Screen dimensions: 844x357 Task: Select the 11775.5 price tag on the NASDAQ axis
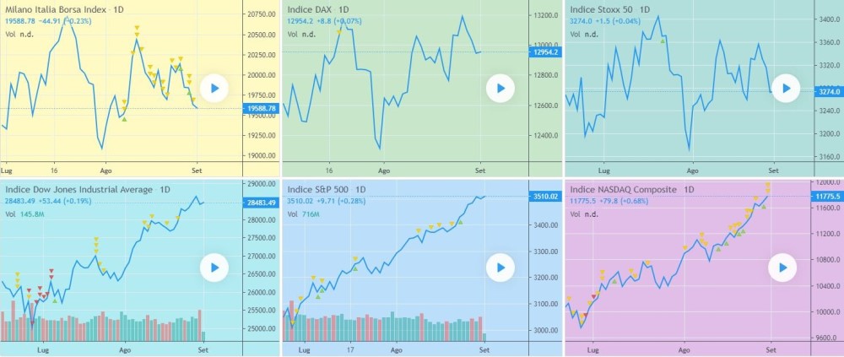coord(829,197)
